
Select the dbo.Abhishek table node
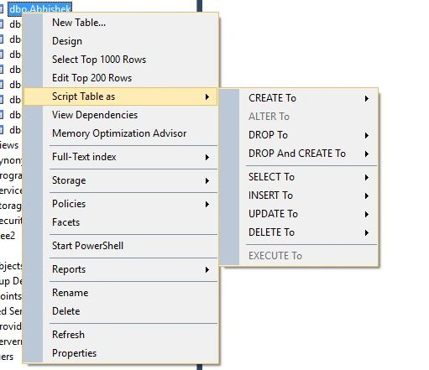[40, 8]
